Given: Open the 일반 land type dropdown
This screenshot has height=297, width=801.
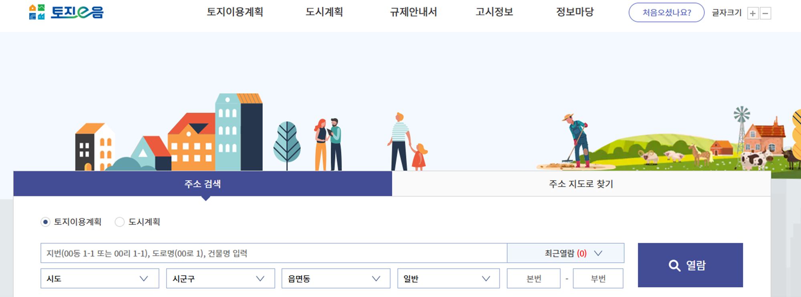Looking at the screenshot, I should (x=449, y=278).
